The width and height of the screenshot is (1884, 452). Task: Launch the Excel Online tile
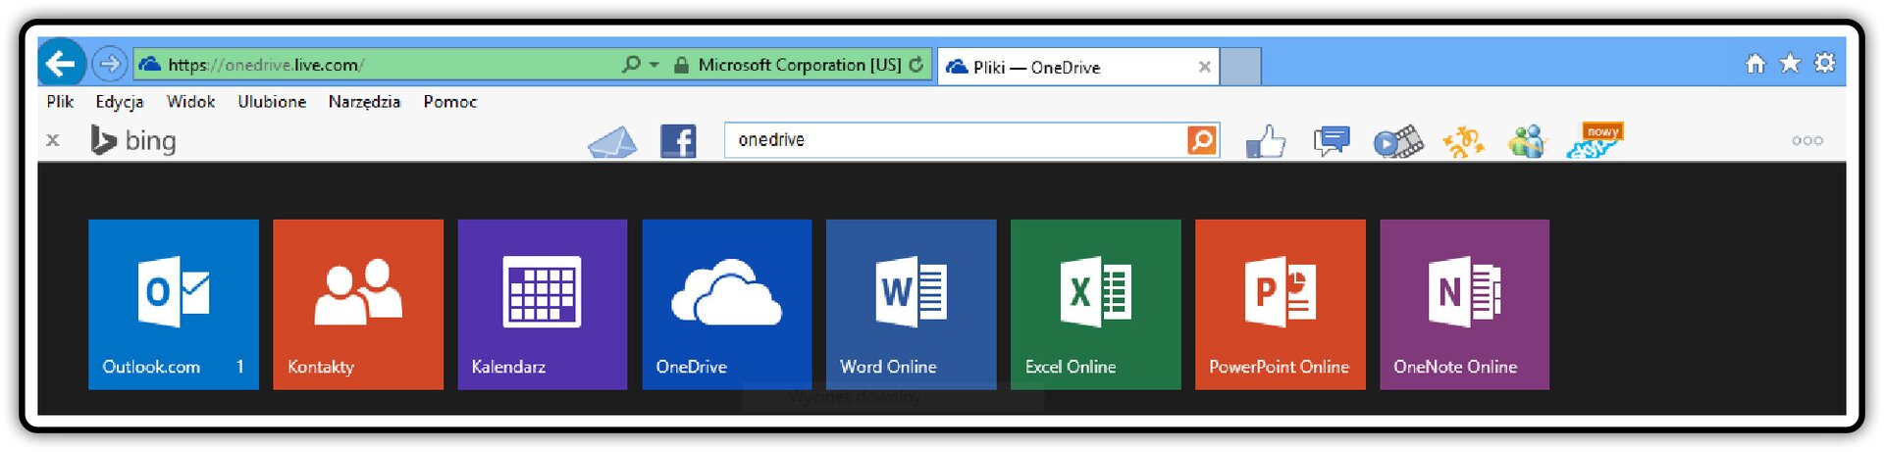point(1096,305)
